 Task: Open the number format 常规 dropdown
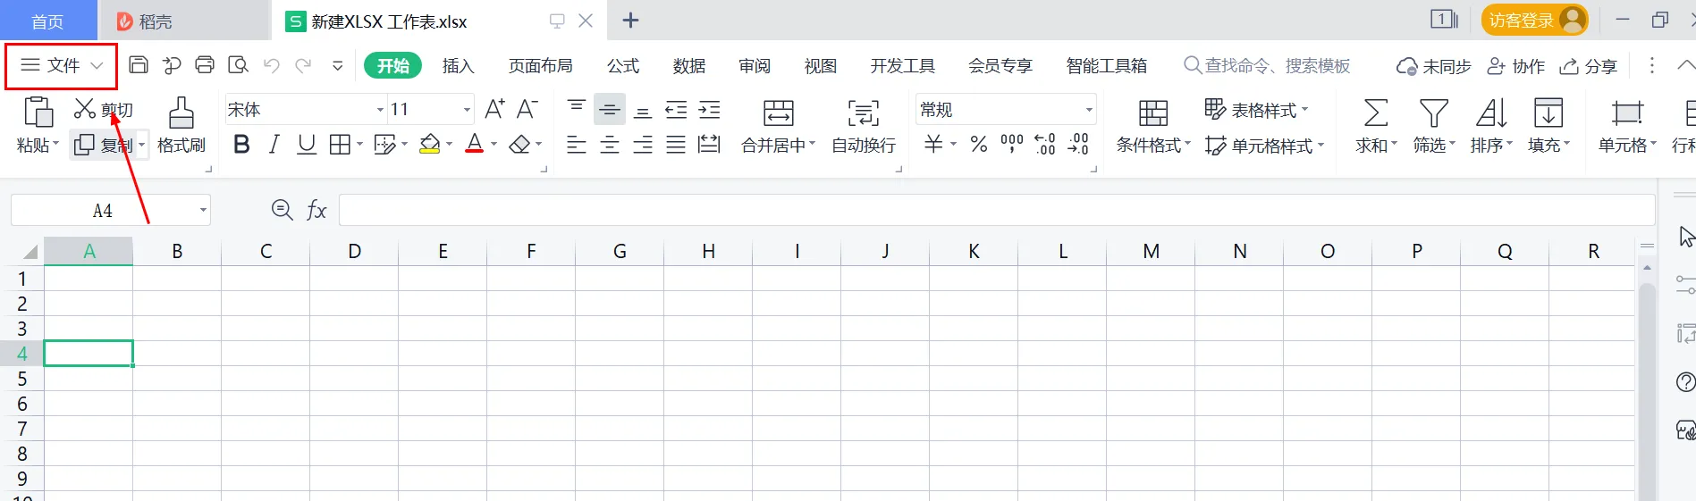click(x=1089, y=110)
